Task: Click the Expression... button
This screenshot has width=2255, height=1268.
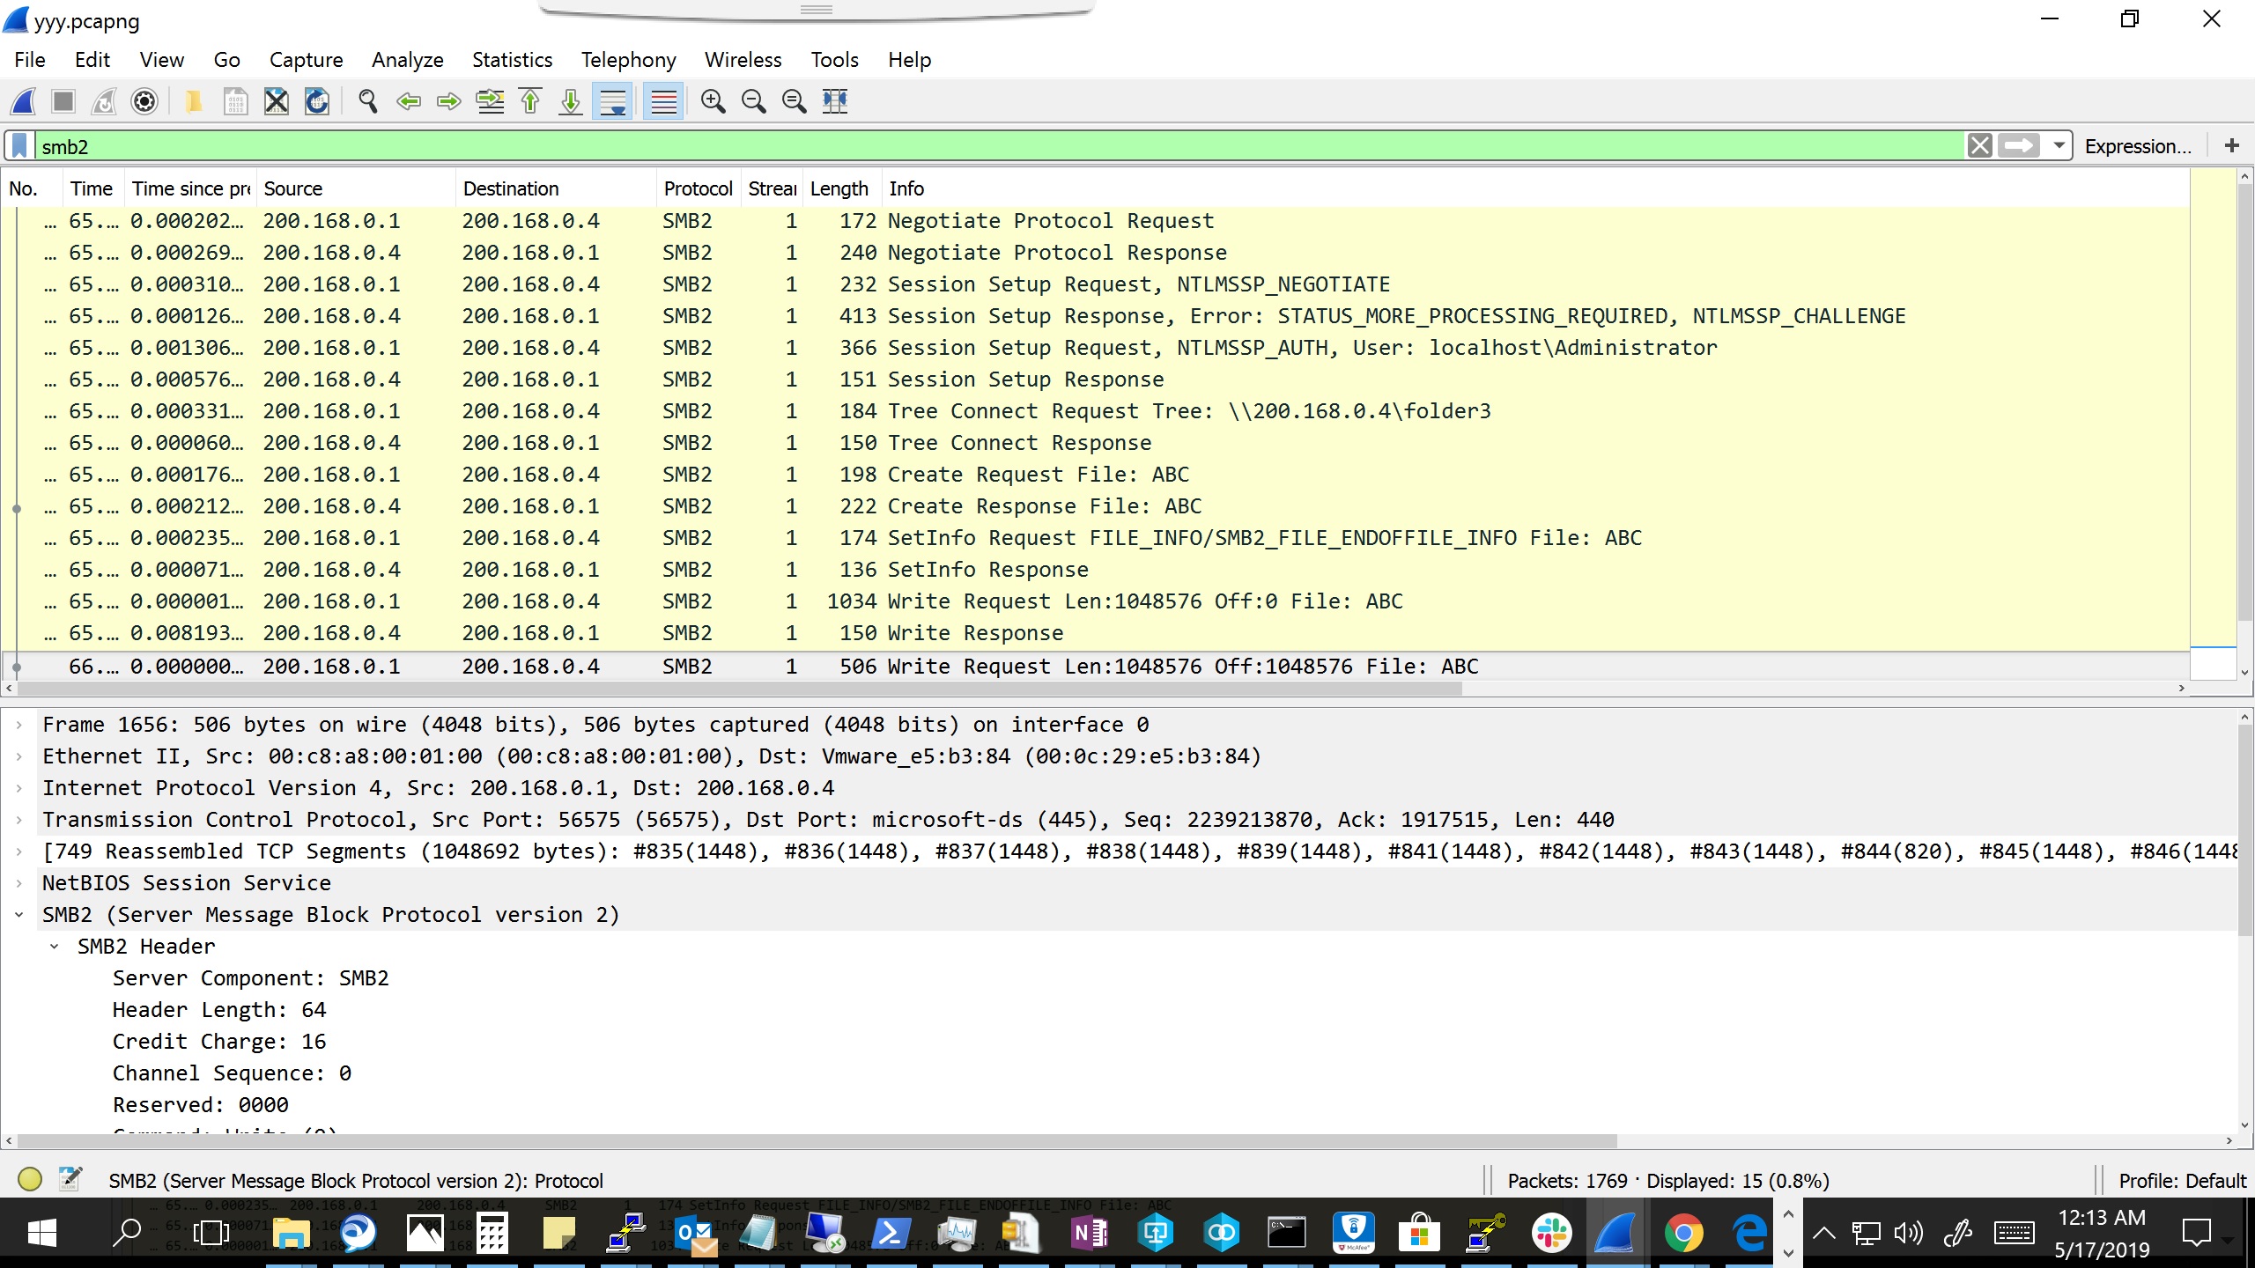Action: [2137, 146]
